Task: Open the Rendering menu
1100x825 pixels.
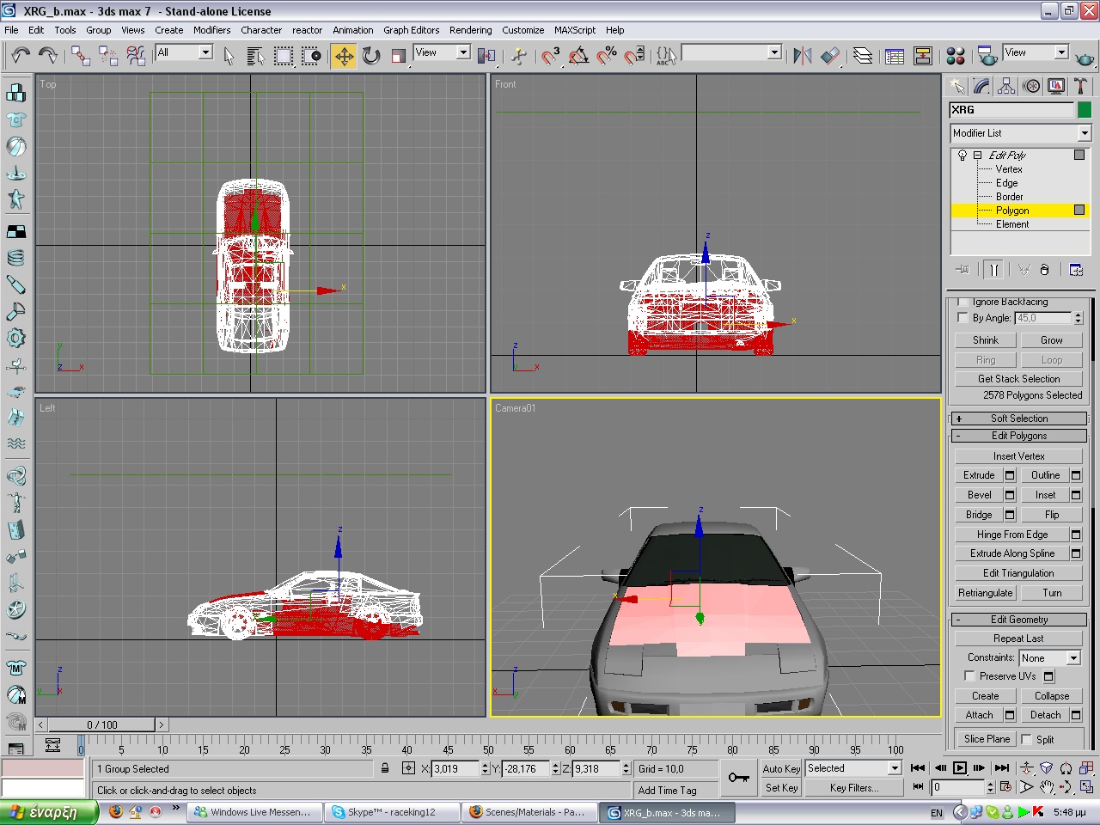Action: [x=470, y=30]
